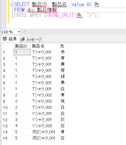The image size is (126, 145).
Task: Click the message icon on メッセージ tab
Action: [23, 39]
